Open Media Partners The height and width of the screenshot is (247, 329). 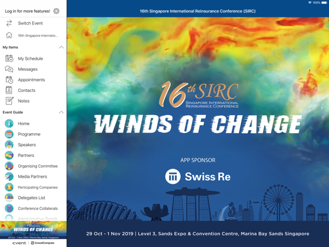point(33,177)
